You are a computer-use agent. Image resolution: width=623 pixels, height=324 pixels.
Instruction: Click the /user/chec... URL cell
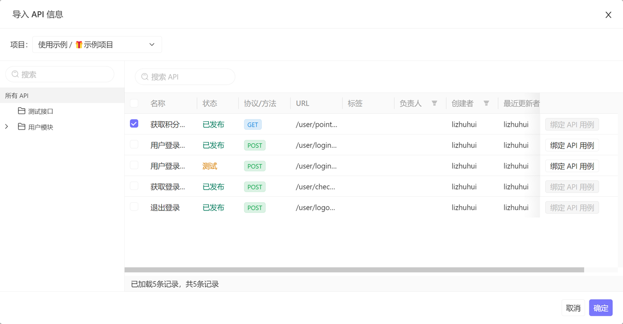315,187
